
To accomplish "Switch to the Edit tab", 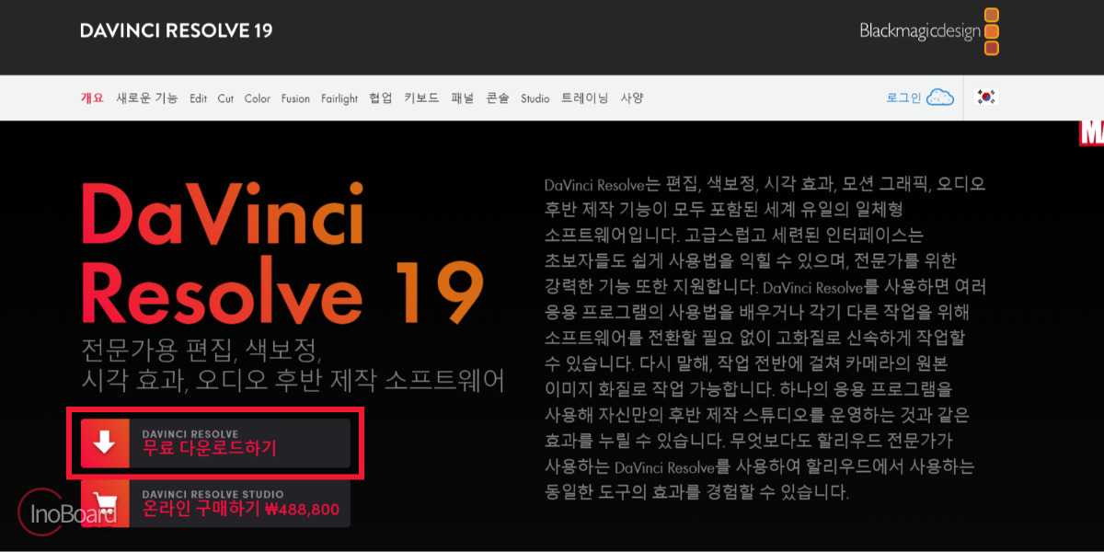I will [x=199, y=98].
